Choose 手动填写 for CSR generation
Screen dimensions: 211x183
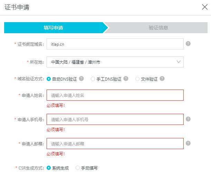pyautogui.click(x=78, y=168)
